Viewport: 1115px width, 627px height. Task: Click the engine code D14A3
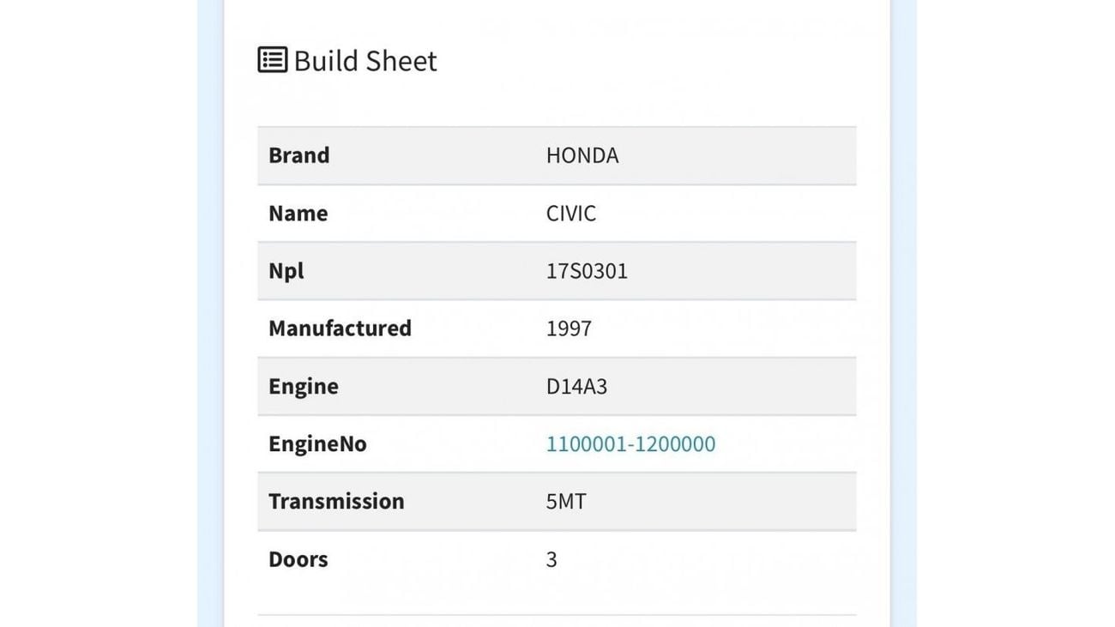[x=576, y=386]
